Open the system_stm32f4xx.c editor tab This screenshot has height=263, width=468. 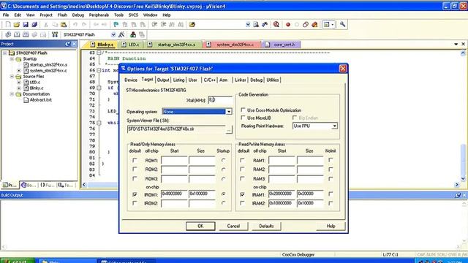click(235, 45)
